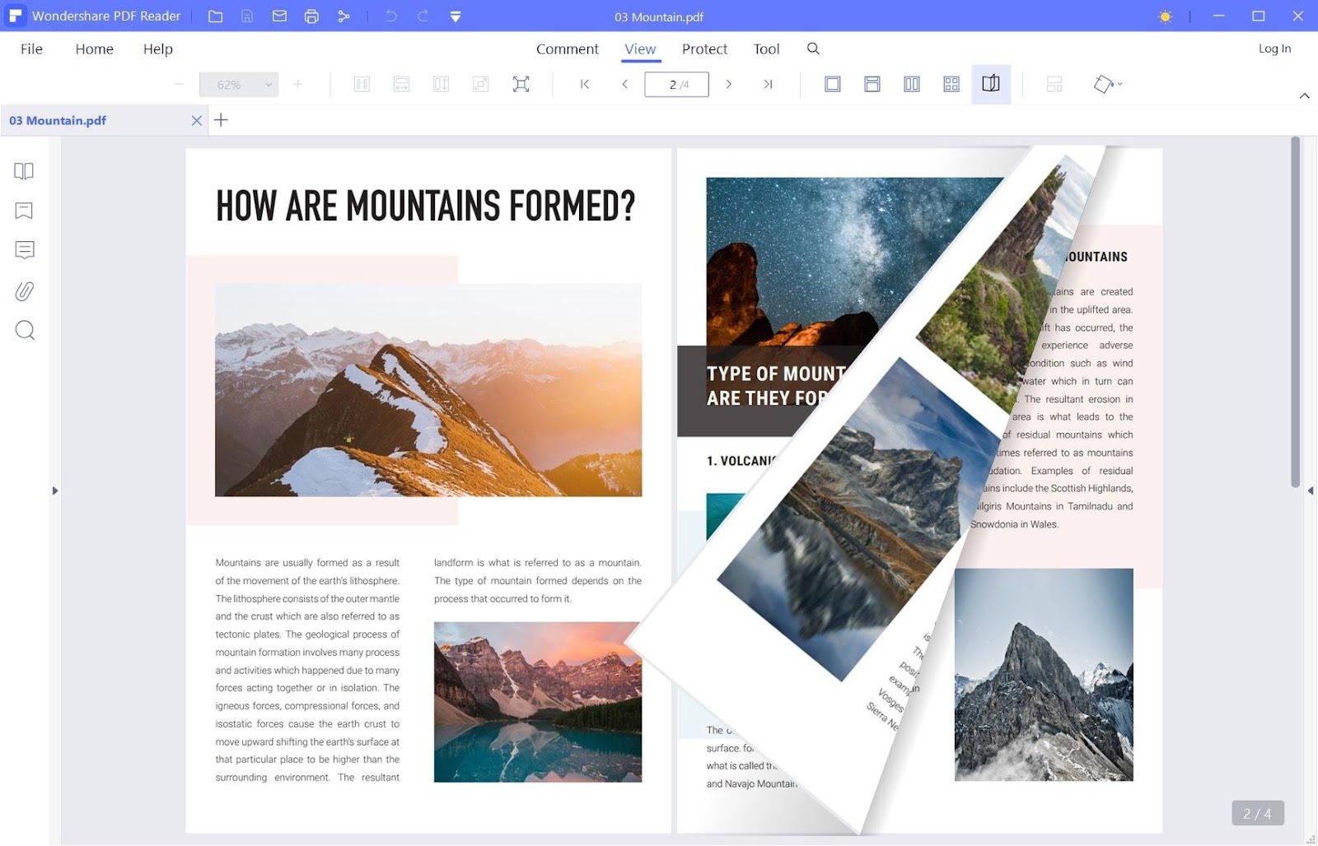Screen dimensions: 1318x846
Task: Go to the next page
Action: [728, 84]
